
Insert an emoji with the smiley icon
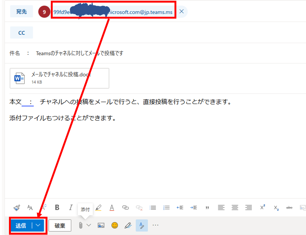115,225
